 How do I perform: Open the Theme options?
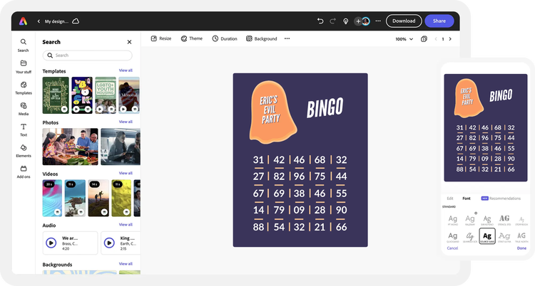pos(191,38)
